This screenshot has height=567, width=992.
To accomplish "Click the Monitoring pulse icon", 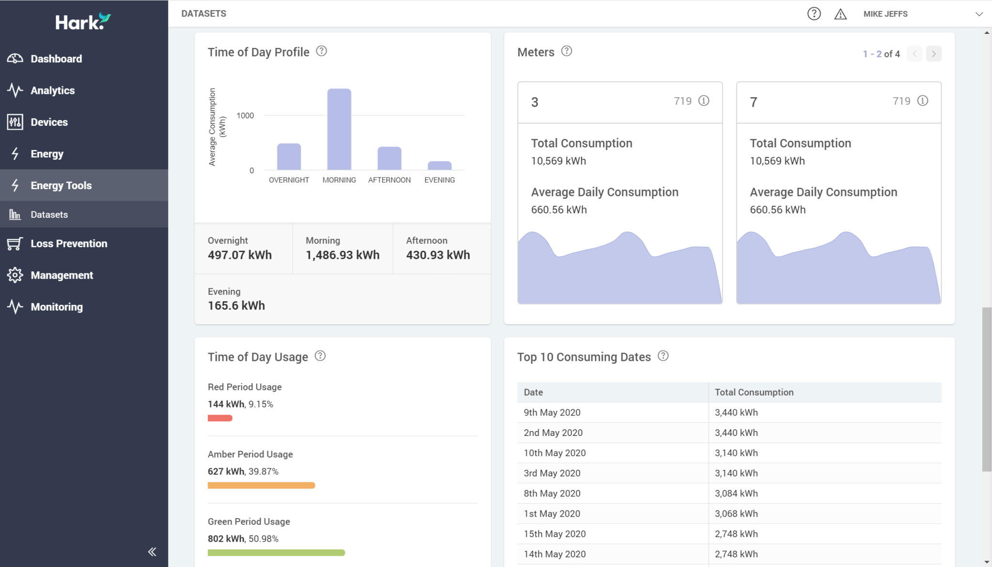I will coord(15,307).
